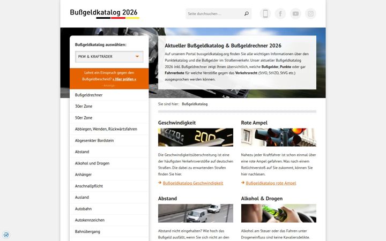Click the 'Aktueller Bußgeldkatalog & Bußgeldrechner 2026' title

223,46
